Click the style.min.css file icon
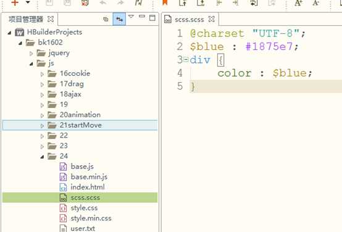The height and width of the screenshot is (232, 342). pos(63,218)
